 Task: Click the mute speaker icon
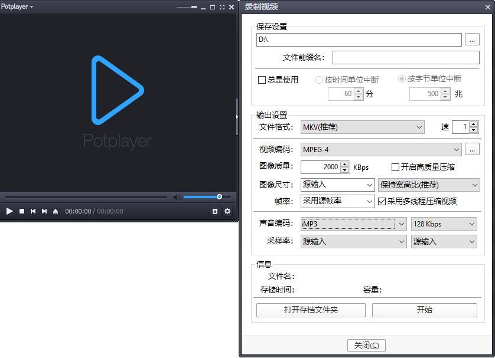(x=178, y=196)
